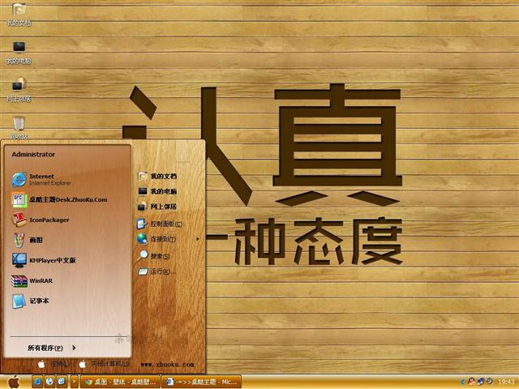Click the round tray icon beside the clock
Image resolution: width=519 pixels, height=389 pixels.
tap(490, 382)
